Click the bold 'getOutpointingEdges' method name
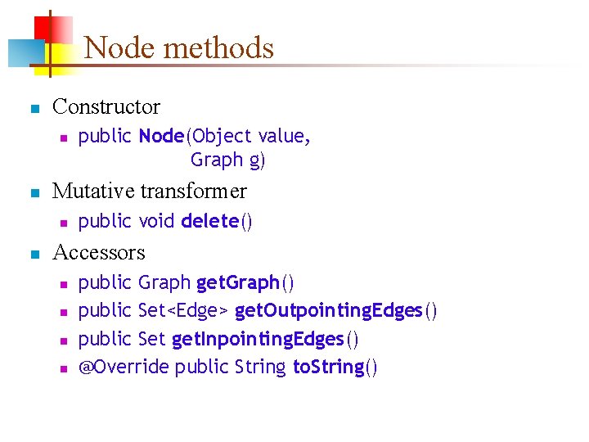Image resolution: width=589 pixels, height=442 pixels. pos(329,311)
